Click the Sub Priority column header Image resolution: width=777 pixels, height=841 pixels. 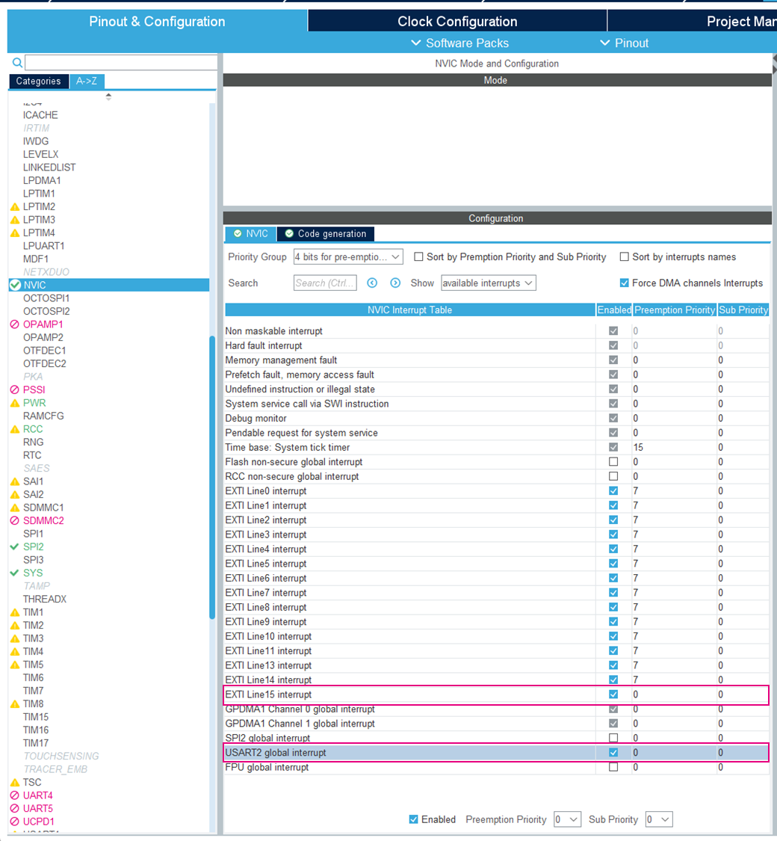(743, 310)
